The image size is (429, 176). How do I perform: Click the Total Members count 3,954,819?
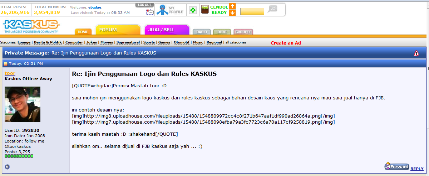pyautogui.click(x=47, y=12)
